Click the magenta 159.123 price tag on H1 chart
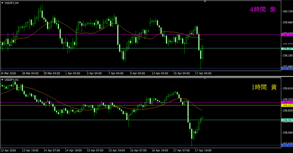This screenshot has width=293, height=153. tap(287, 102)
